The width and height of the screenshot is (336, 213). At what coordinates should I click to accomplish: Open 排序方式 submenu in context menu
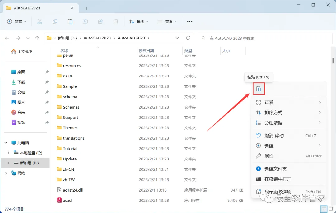(x=289, y=113)
